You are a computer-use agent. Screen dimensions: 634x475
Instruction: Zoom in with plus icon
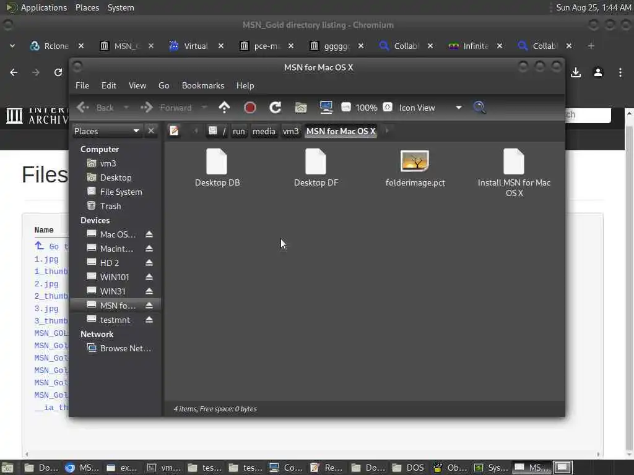388,107
